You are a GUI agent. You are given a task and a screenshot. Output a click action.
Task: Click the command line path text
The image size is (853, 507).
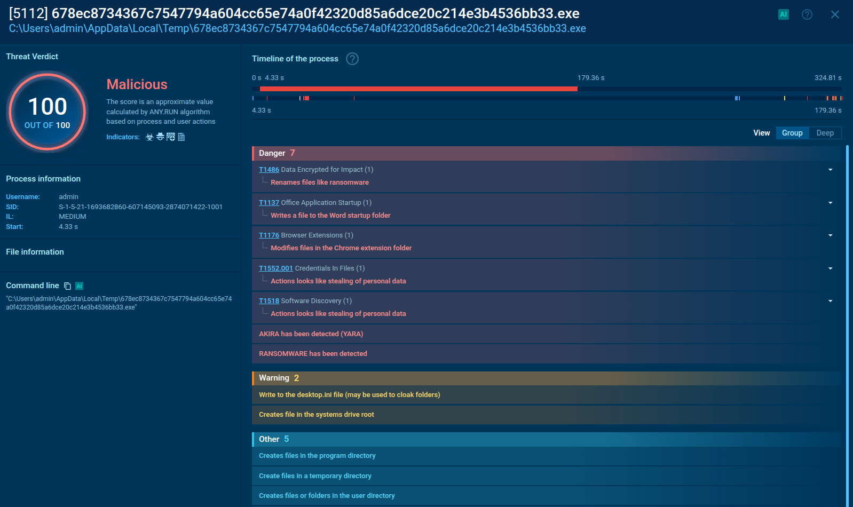click(119, 303)
